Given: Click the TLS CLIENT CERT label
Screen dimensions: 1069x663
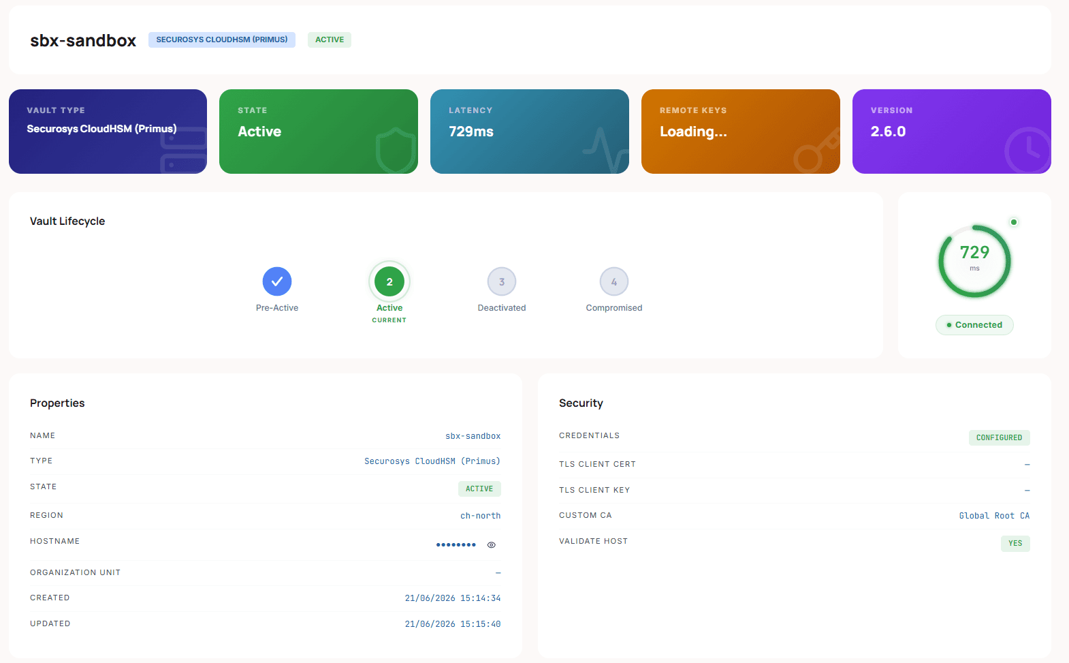Looking at the screenshot, I should [598, 465].
